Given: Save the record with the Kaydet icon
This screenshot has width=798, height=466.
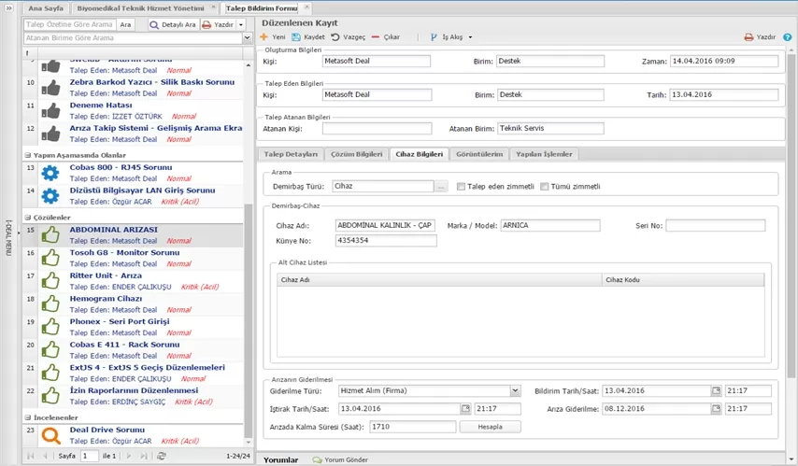Looking at the screenshot, I should tap(295, 37).
